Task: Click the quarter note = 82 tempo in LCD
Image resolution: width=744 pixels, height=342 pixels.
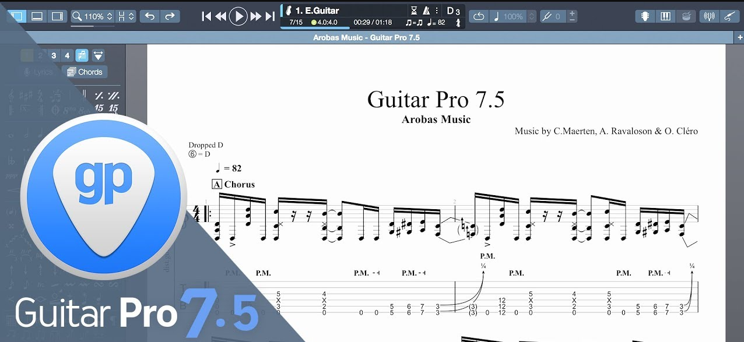Action: pos(436,23)
